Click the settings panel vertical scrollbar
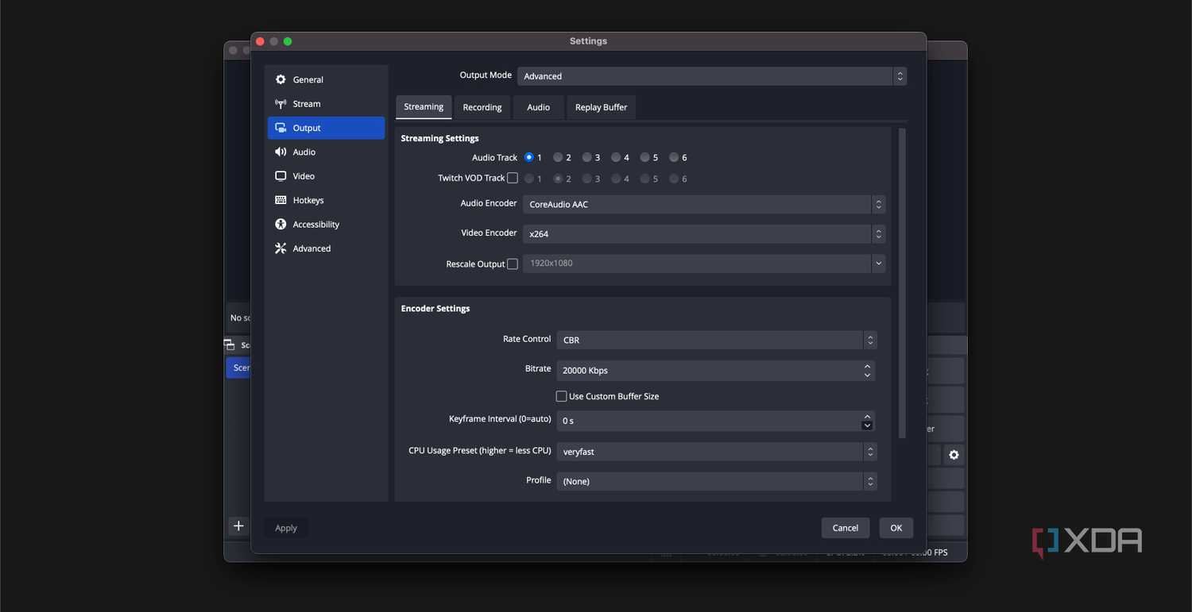 pos(902,283)
